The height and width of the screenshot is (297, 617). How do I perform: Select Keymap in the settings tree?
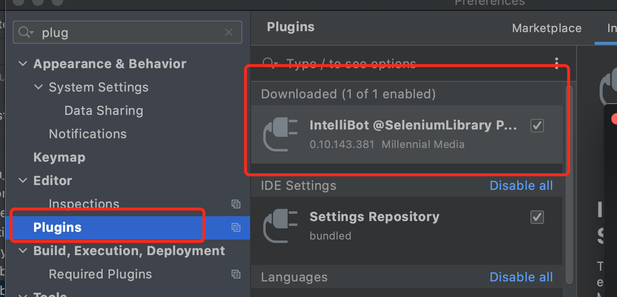[x=59, y=157]
